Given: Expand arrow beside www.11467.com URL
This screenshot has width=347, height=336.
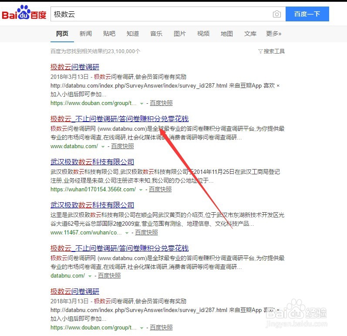Looking at the screenshot, I should click(127, 233).
